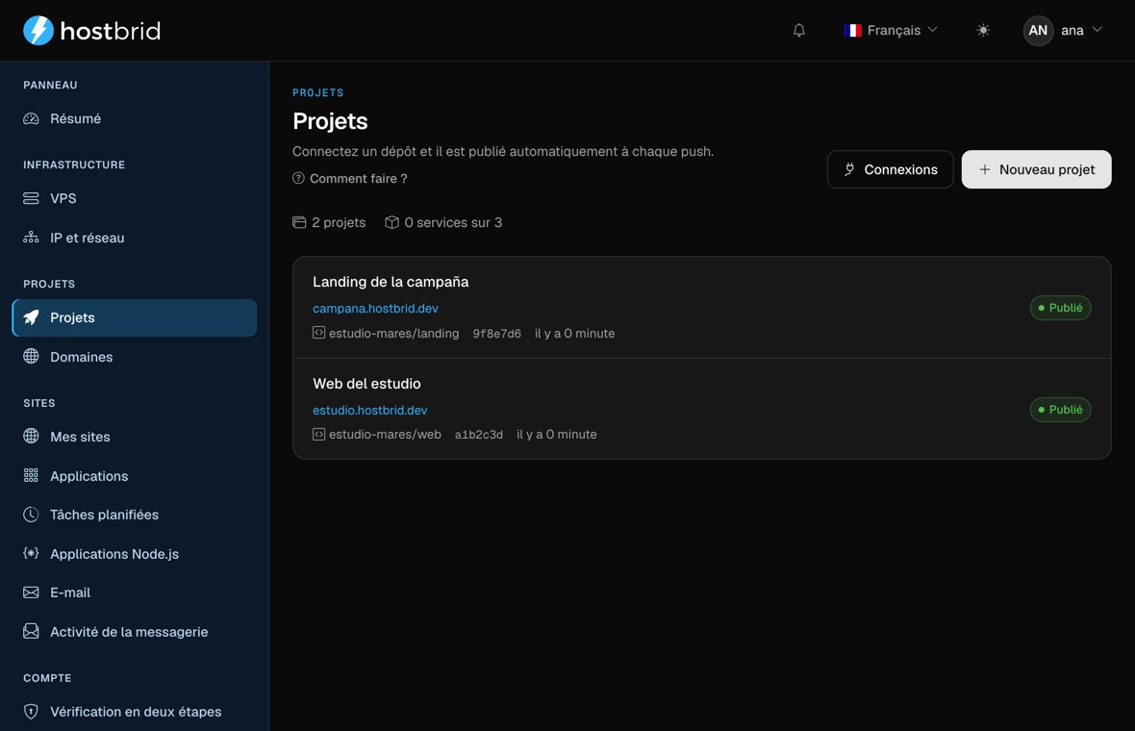Click the Publié badge for Web del estudio

pyautogui.click(x=1060, y=410)
